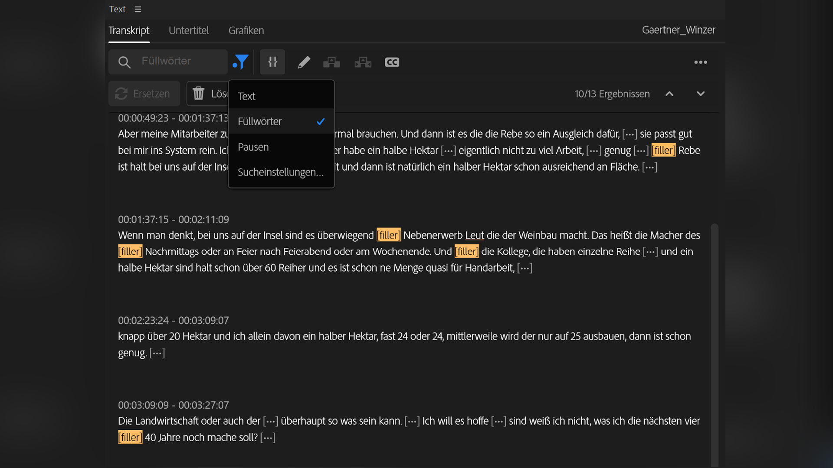The width and height of the screenshot is (833, 468).
Task: Click the trash delete icon
Action: pos(199,93)
